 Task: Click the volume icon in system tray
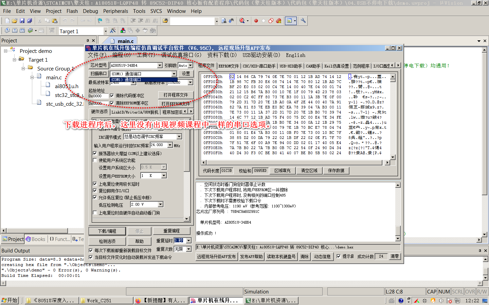[441, 301]
